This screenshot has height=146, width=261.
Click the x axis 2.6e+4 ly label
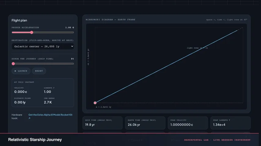pos(104,107)
